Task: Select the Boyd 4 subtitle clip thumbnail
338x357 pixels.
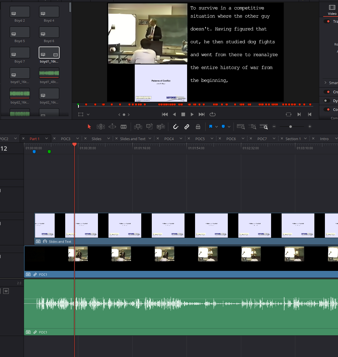Action: pyautogui.click(x=49, y=12)
